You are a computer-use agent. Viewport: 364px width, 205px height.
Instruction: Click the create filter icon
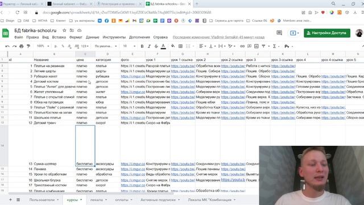click(263, 46)
